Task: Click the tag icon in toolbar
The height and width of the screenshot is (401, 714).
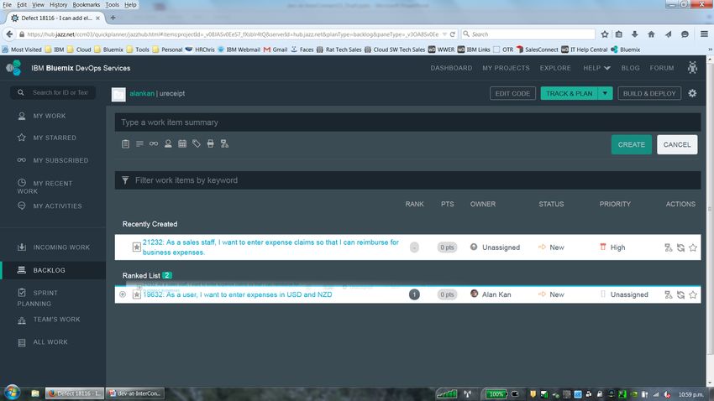Action: pos(197,143)
